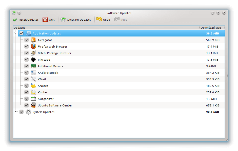238x151 pixels.
Task: Open the window menu at title bar left
Action: coord(14,13)
